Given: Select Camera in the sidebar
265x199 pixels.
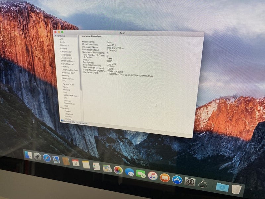Looking at the screenshot, I should pyautogui.click(x=64, y=48).
